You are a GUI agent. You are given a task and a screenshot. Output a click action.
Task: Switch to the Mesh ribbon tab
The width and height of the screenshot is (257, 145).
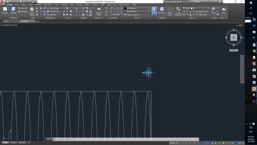pos(31,4)
